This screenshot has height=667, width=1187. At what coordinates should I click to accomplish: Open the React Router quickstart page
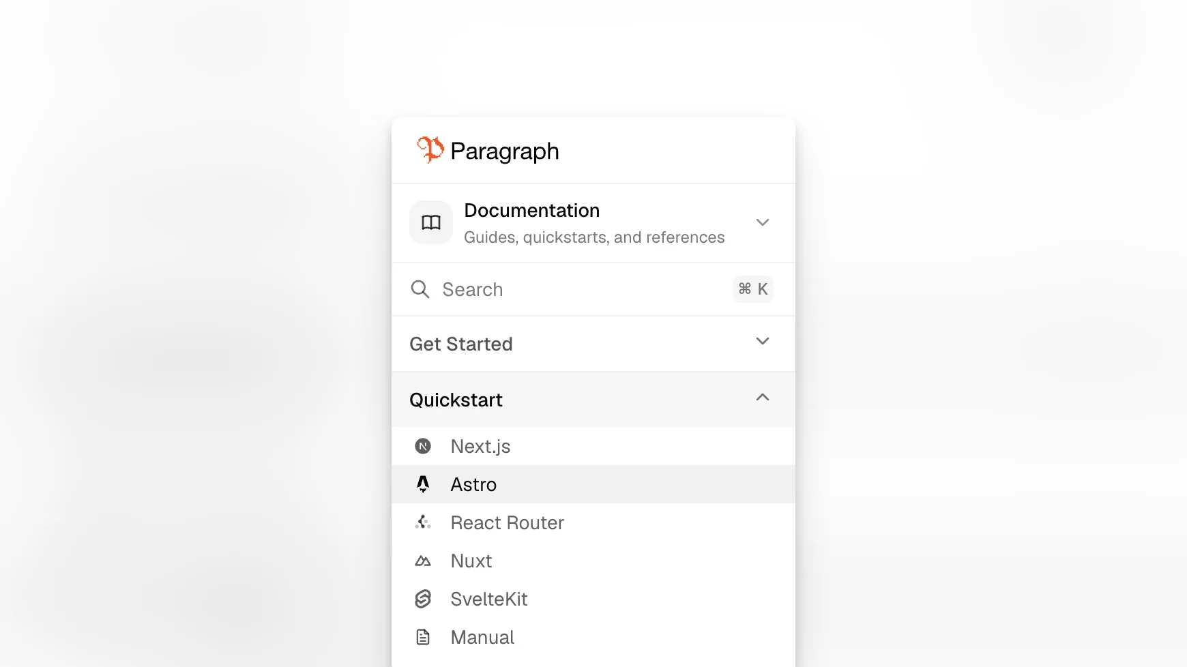(x=593, y=522)
